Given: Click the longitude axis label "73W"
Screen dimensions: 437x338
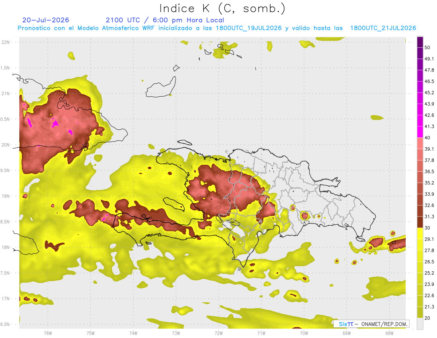Looking at the screenshot, I should [x=176, y=334].
